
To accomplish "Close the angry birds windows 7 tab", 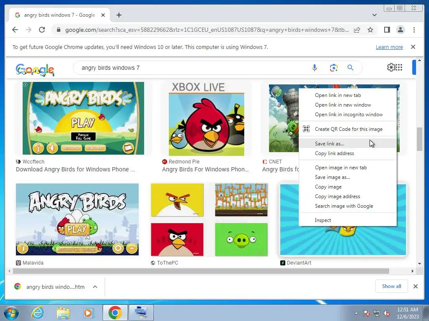I will coord(103,15).
